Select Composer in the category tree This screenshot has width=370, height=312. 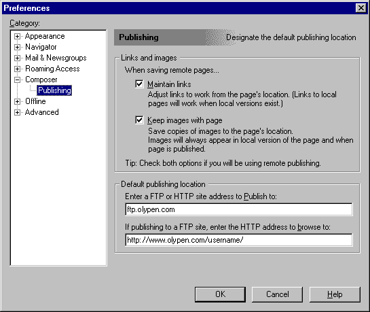click(41, 80)
